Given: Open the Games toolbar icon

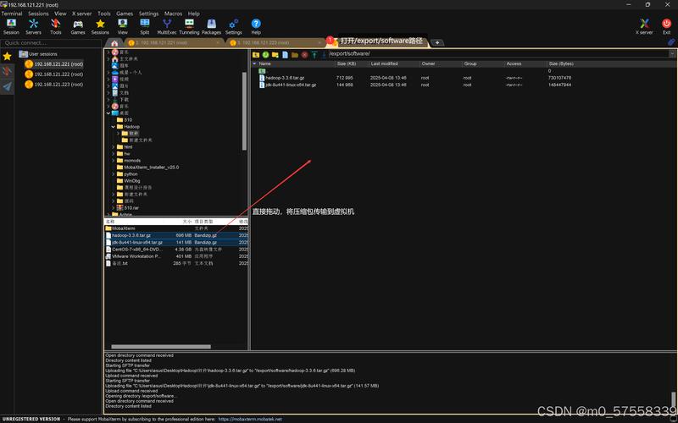Looking at the screenshot, I should [78, 26].
